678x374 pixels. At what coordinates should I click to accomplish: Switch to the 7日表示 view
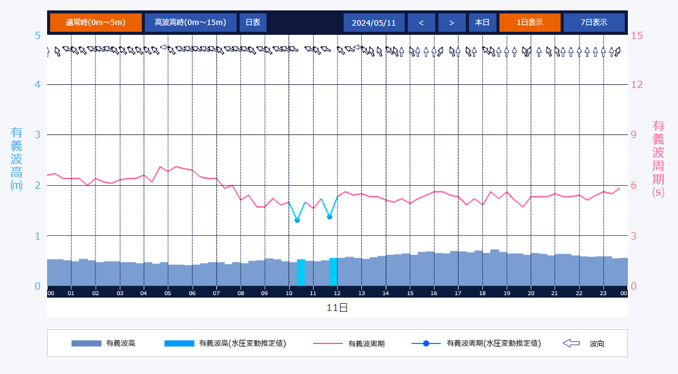594,23
